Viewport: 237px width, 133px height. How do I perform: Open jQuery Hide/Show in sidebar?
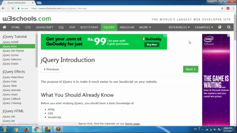13,77
